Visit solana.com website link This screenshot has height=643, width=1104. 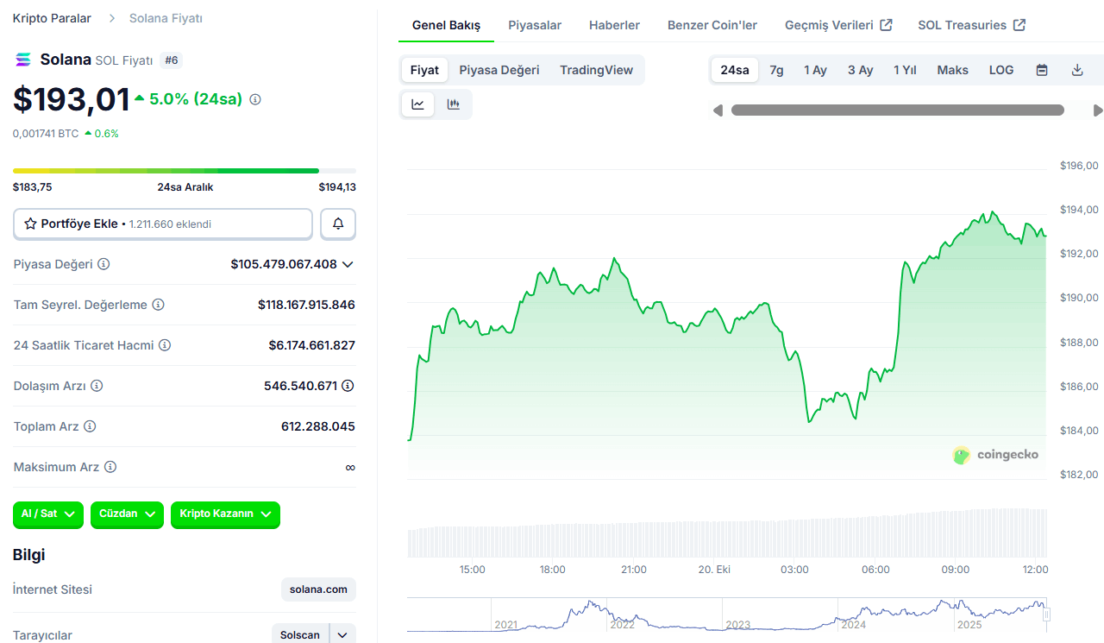pos(318,589)
